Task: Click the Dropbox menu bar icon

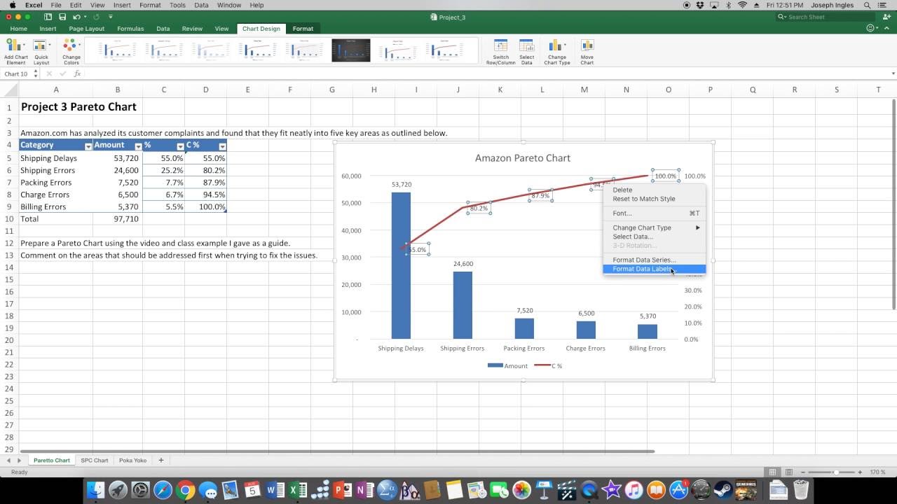Action: (x=699, y=5)
